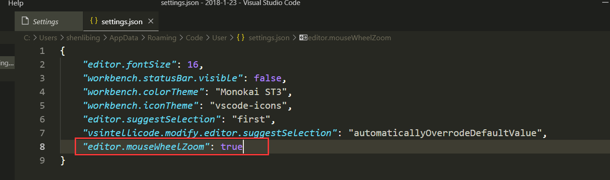Click line number 5 in the gutter

coord(42,106)
